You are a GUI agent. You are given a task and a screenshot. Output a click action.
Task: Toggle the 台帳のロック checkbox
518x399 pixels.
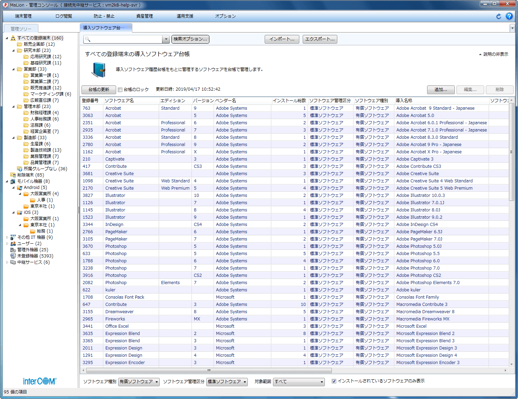(120, 90)
